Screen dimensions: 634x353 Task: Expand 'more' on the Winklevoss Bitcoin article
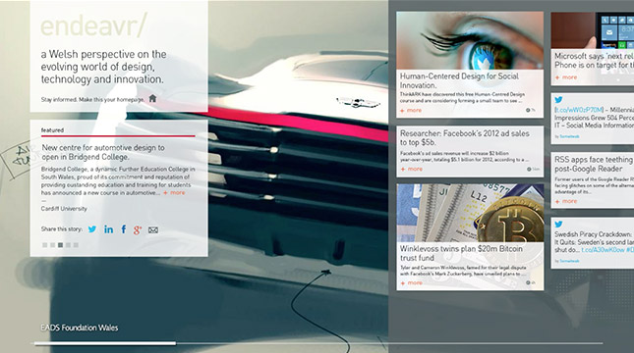click(411, 282)
